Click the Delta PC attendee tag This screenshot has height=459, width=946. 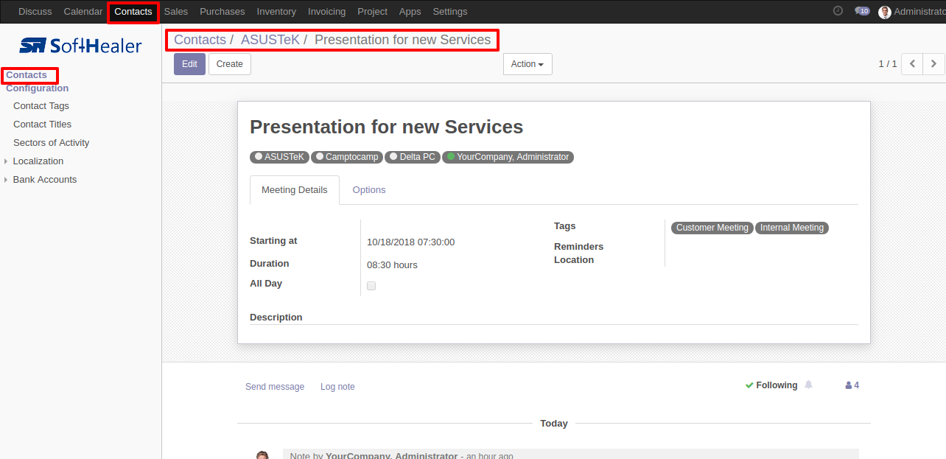coord(413,157)
